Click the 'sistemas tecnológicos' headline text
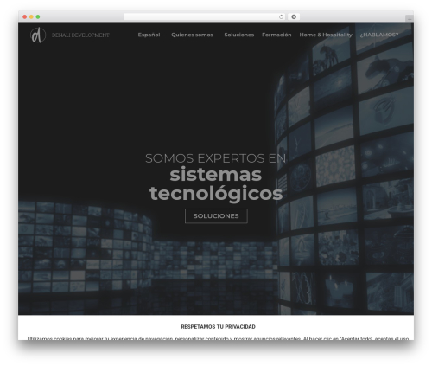This screenshot has height=366, width=432. pyautogui.click(x=216, y=184)
